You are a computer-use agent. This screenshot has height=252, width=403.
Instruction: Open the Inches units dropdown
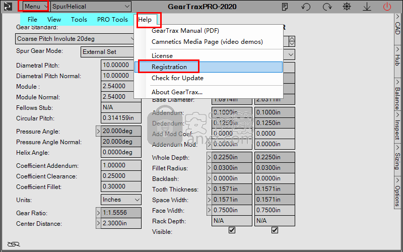[x=121, y=200]
